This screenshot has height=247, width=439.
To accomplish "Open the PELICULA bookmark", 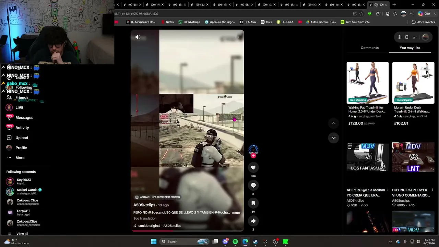I will click(x=285, y=22).
